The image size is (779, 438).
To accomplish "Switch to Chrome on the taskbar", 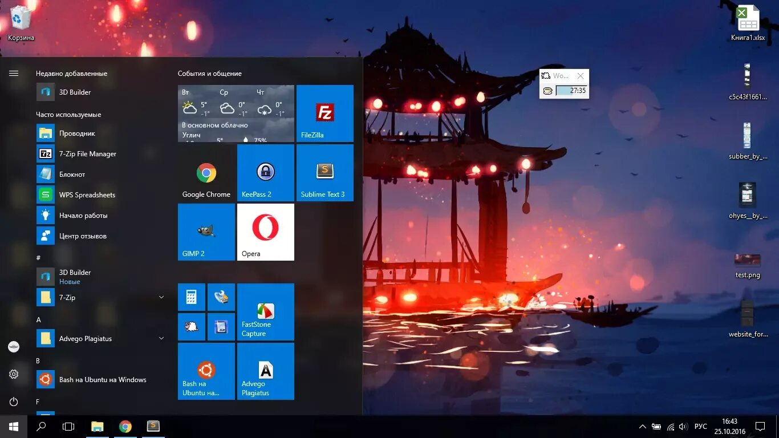I will click(125, 427).
